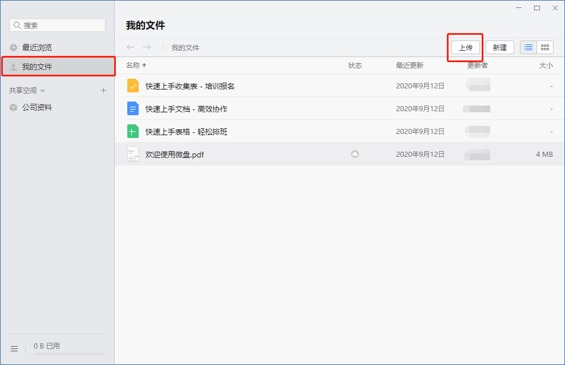Switch to list view

[x=528, y=47]
